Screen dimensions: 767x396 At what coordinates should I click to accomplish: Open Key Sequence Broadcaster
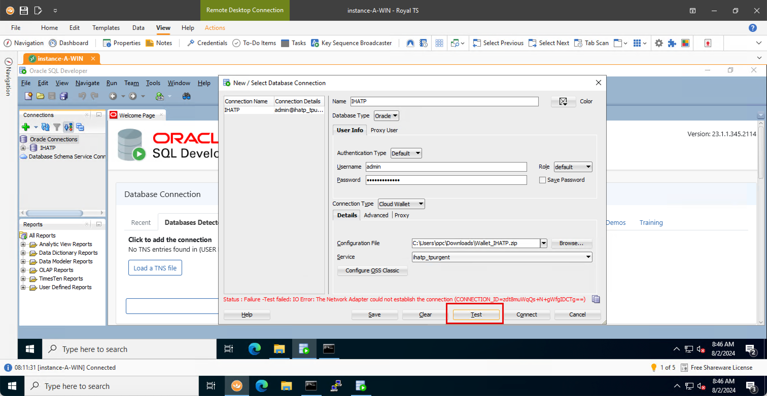pos(351,43)
